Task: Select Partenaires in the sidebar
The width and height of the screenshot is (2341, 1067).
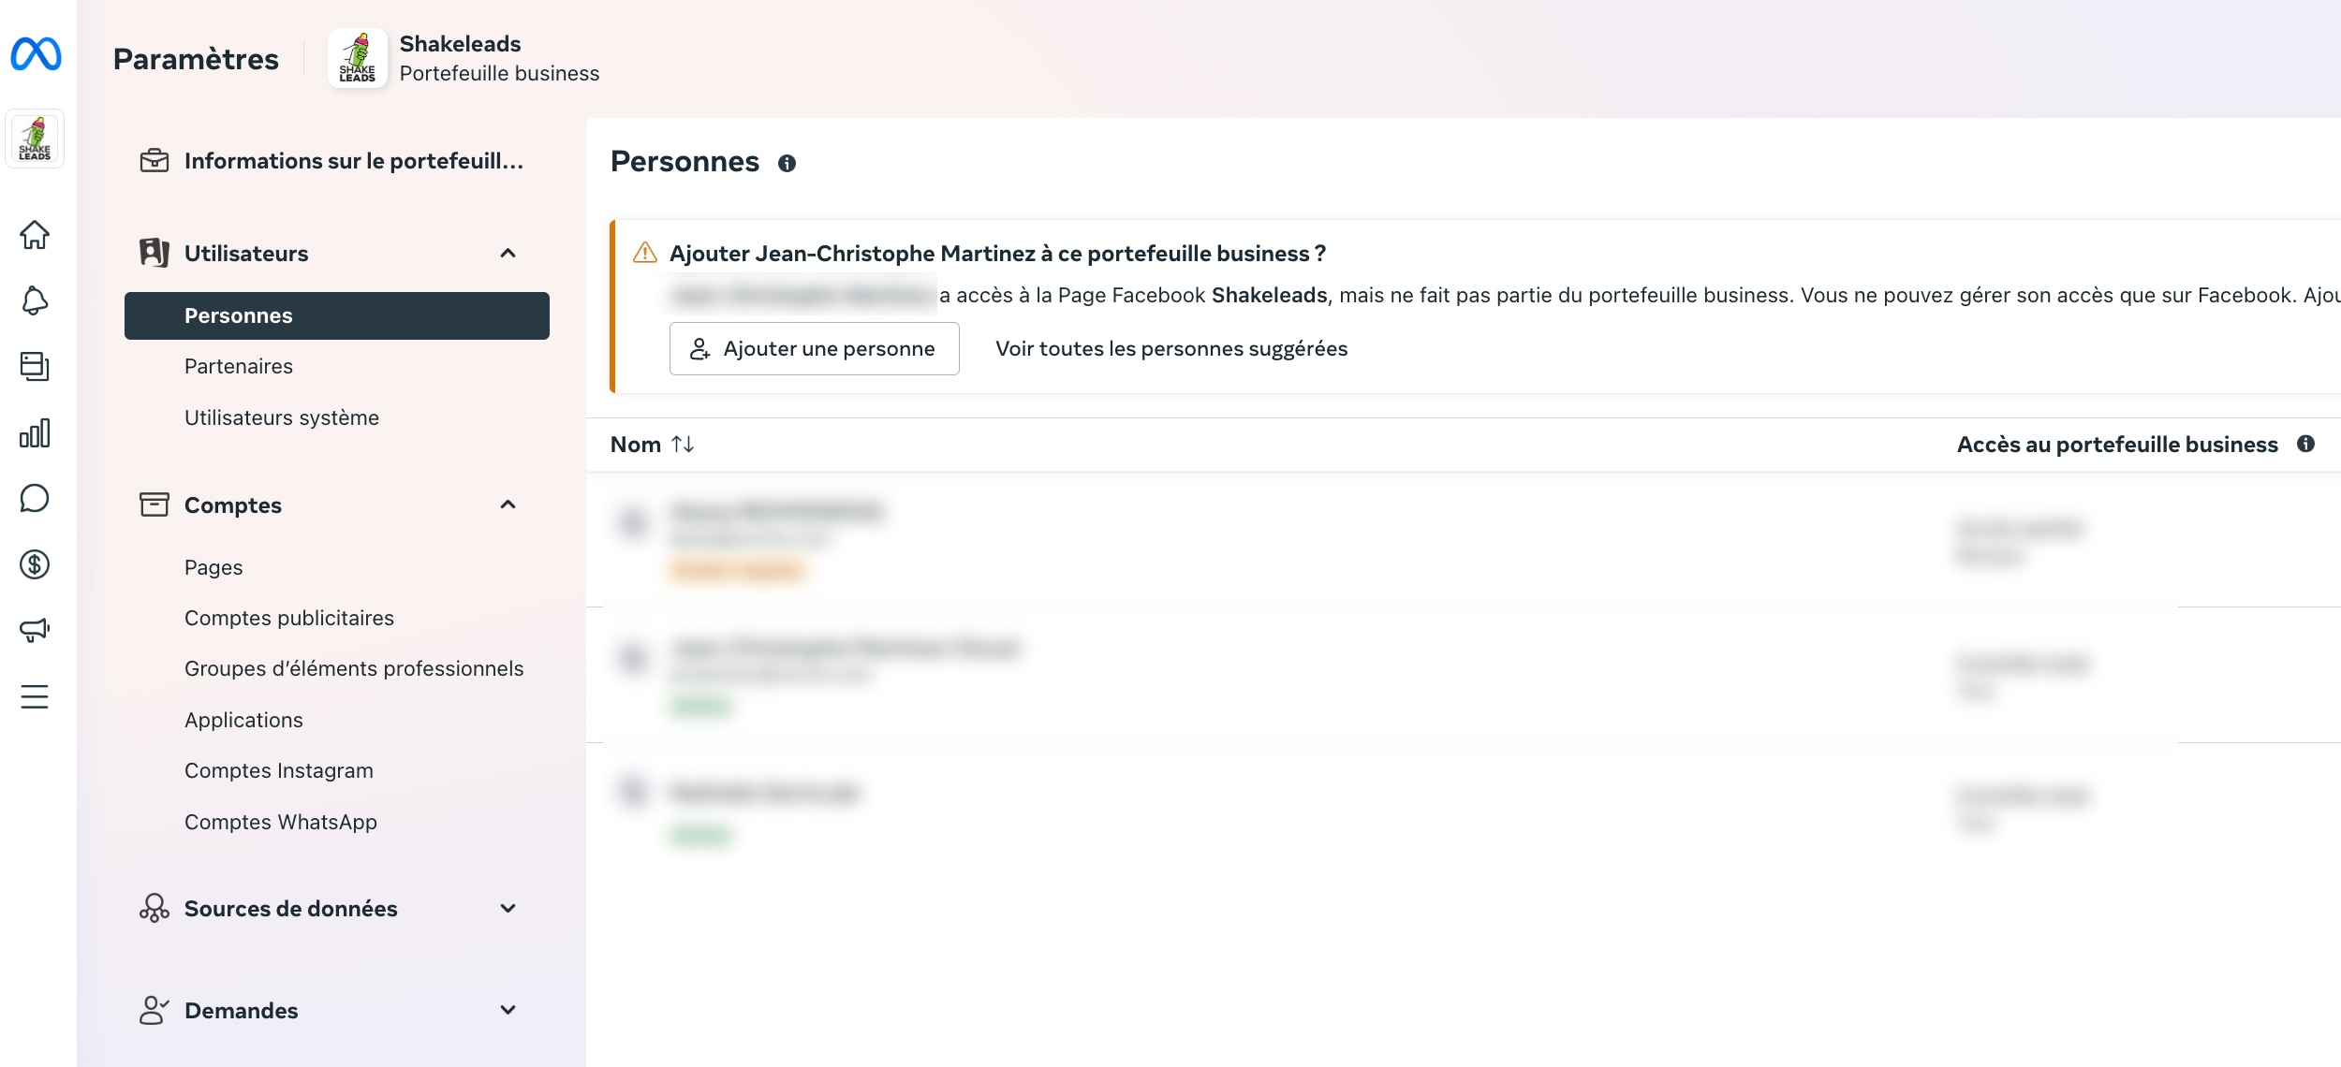Action: pyautogui.click(x=239, y=367)
